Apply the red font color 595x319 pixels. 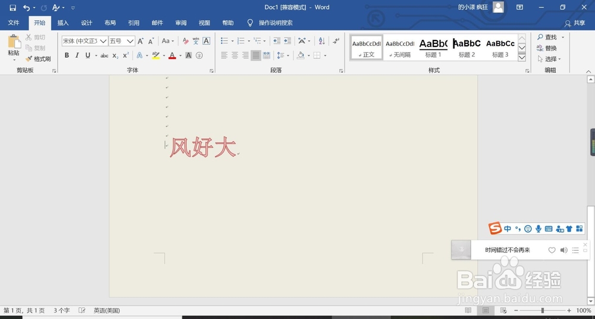click(x=173, y=55)
